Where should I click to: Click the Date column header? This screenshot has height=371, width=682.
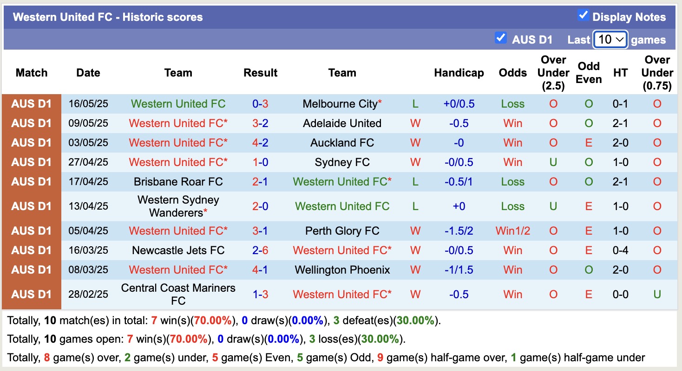click(88, 73)
